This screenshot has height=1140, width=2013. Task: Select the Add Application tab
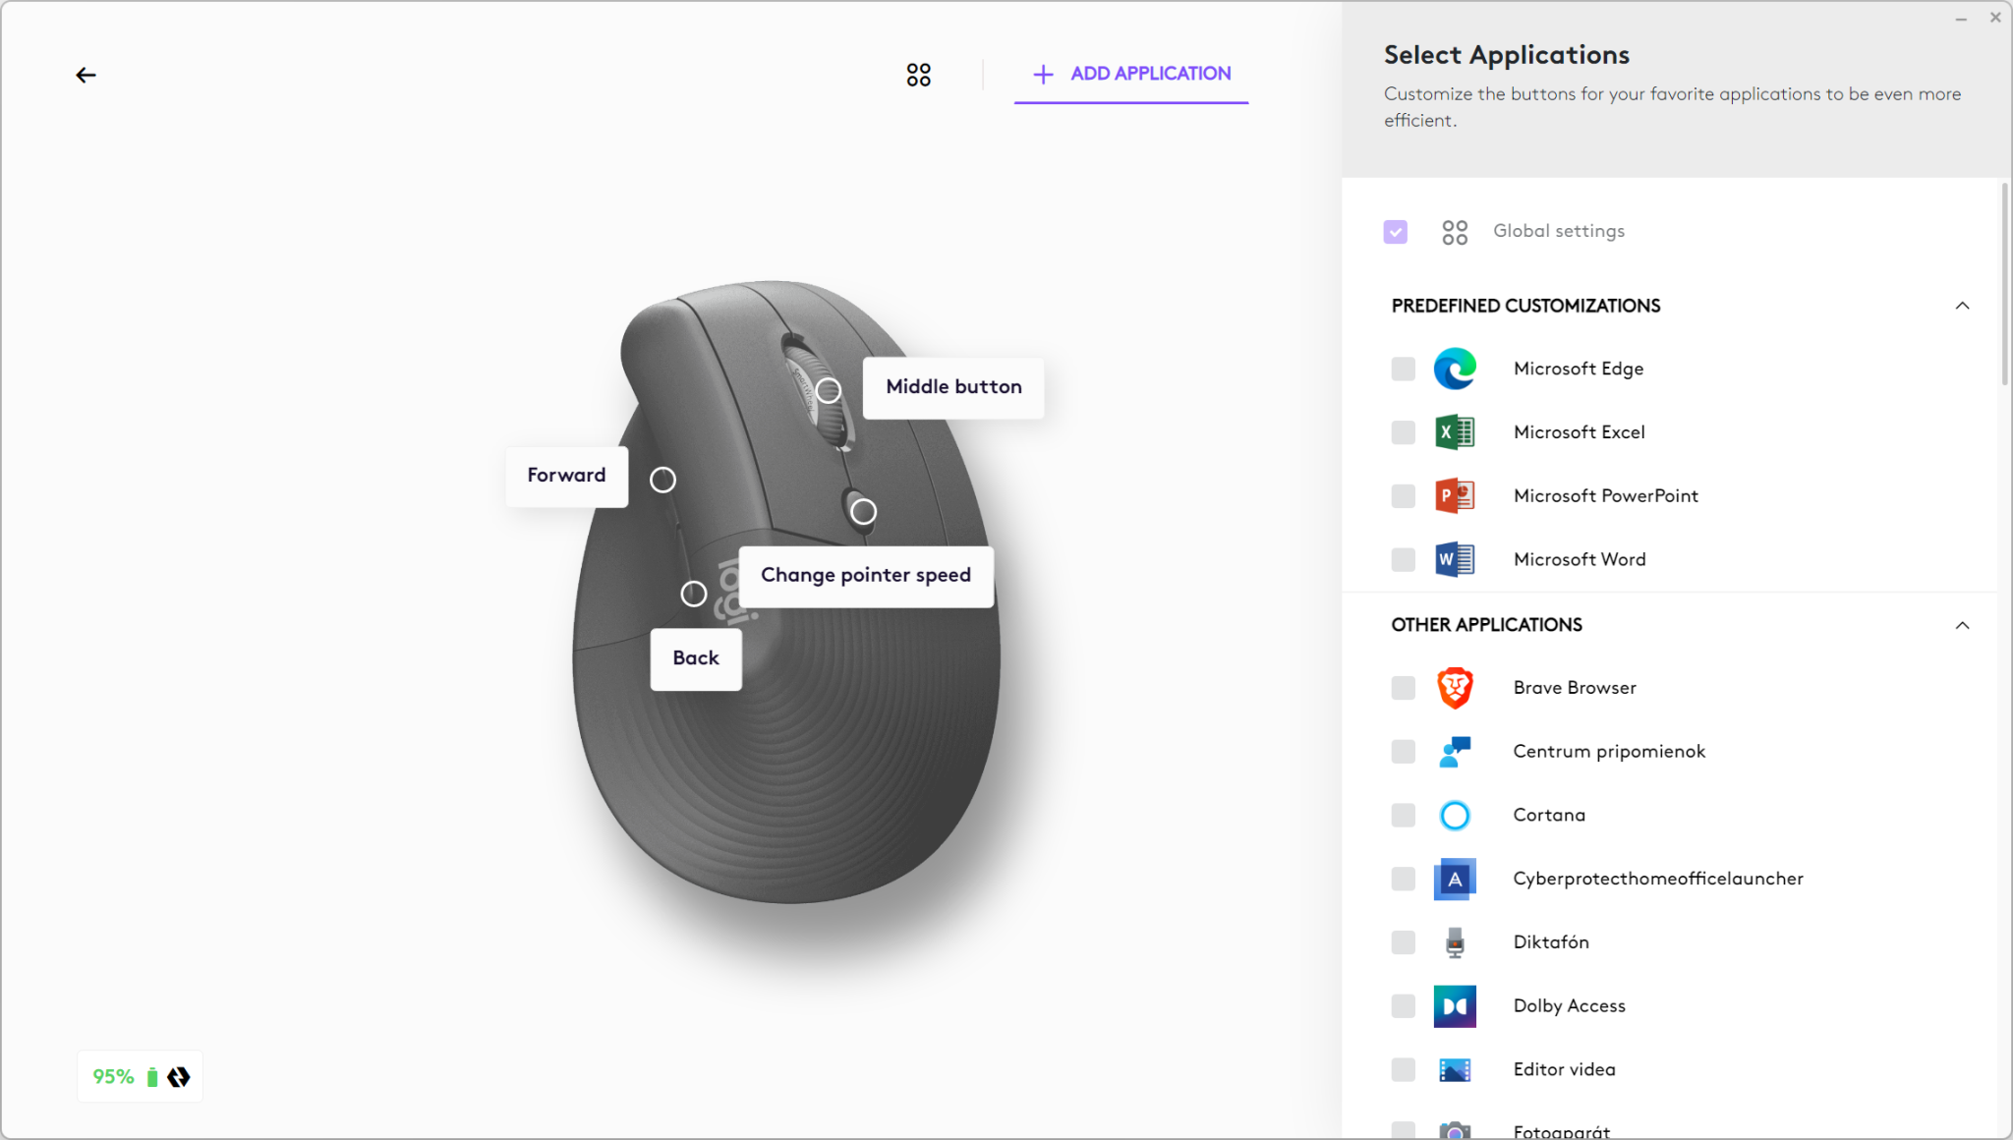tap(1131, 74)
